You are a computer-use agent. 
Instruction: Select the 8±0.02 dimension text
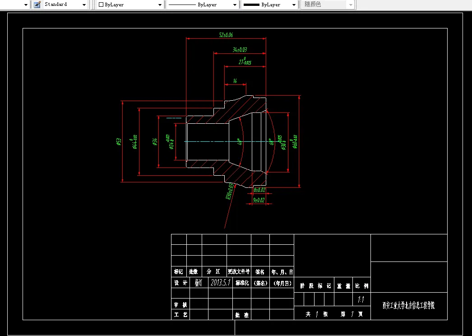point(259,190)
